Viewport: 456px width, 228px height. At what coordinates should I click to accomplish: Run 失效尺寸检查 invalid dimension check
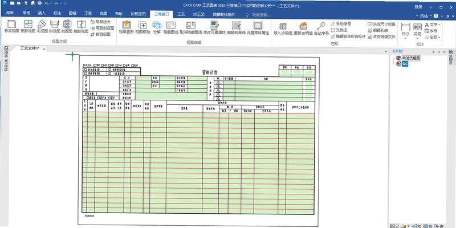click(381, 24)
